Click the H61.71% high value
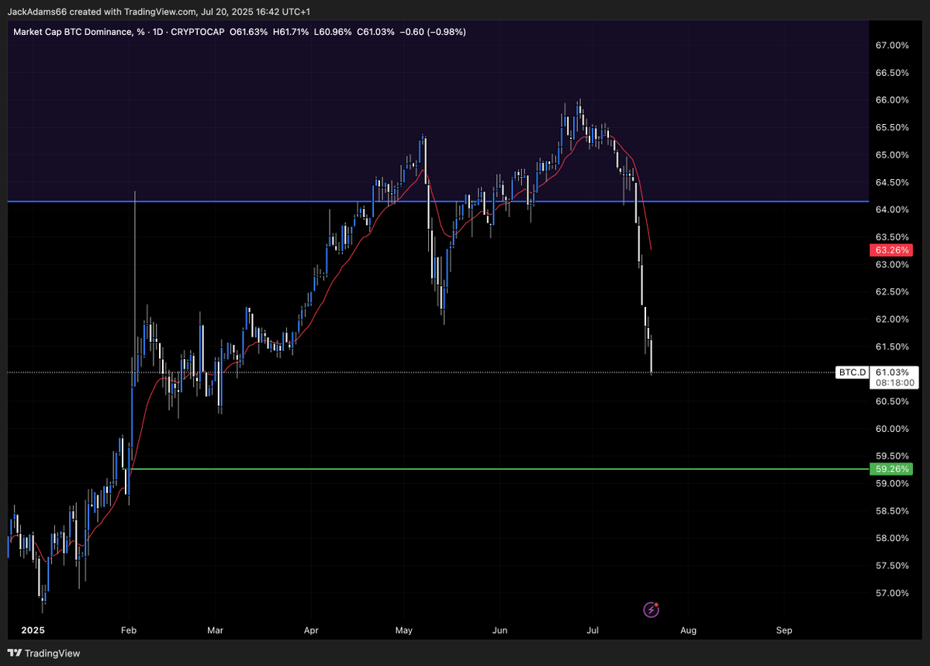The width and height of the screenshot is (930, 666). coord(291,32)
